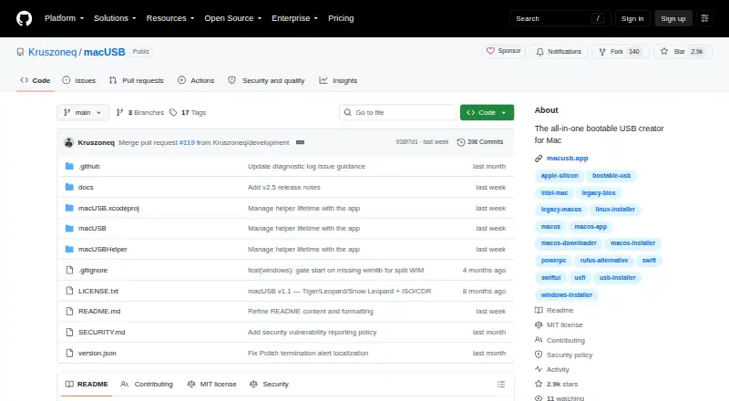The height and width of the screenshot is (401, 729).
Task: Expand the Open Source menu
Action: click(233, 18)
